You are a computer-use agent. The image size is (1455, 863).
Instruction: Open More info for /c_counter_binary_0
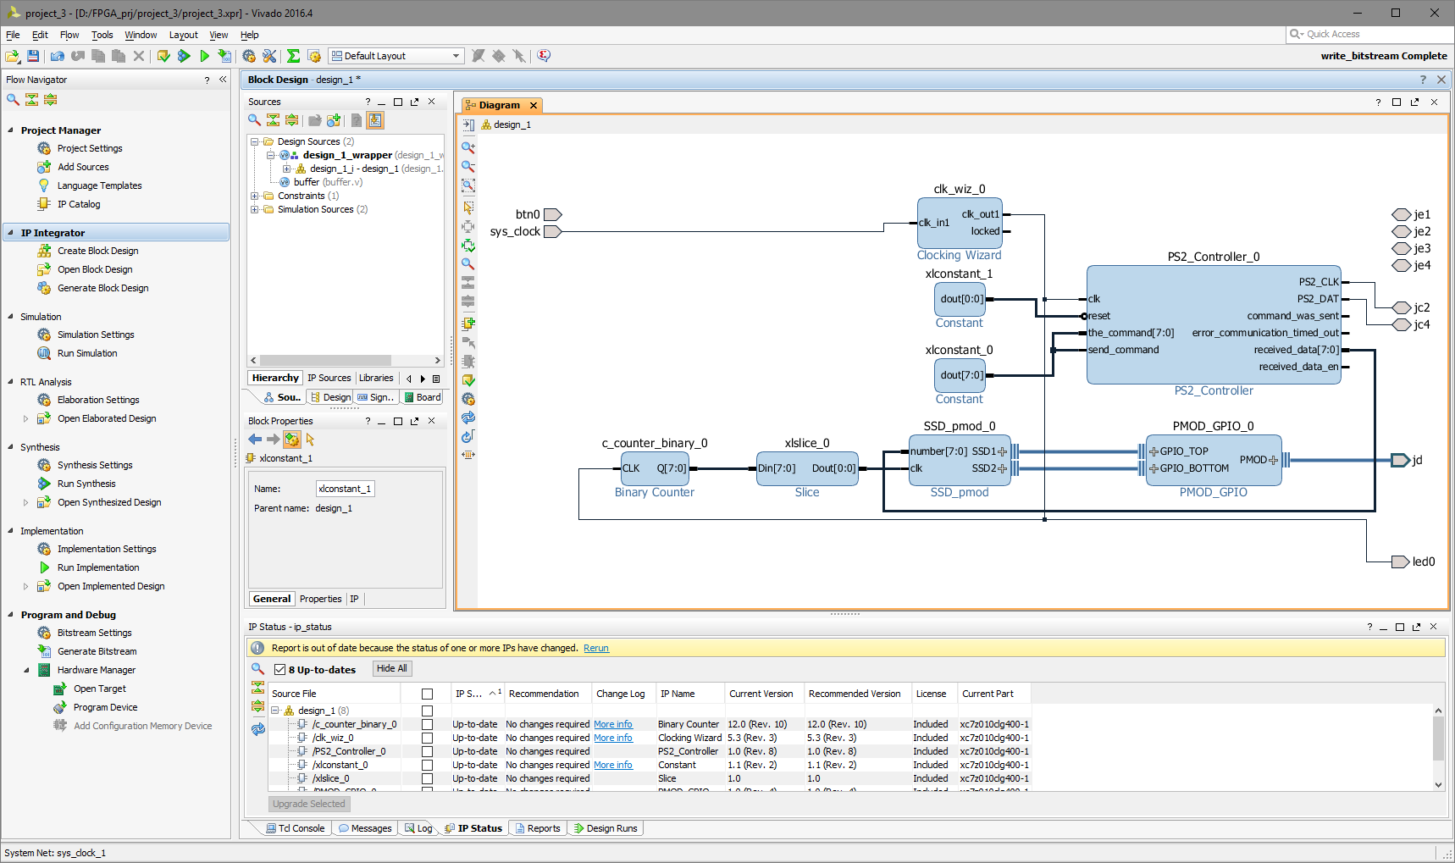613,725
